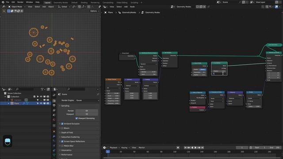Hide the Collection in viewport via eye
Image resolution: width=283 pixels, height=159 pixels.
coord(41,97)
